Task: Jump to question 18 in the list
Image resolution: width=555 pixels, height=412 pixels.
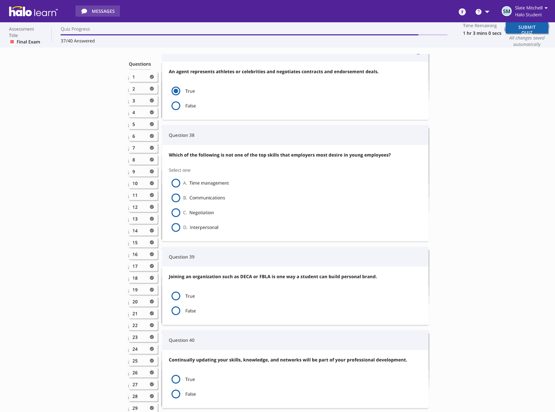Action: point(143,278)
